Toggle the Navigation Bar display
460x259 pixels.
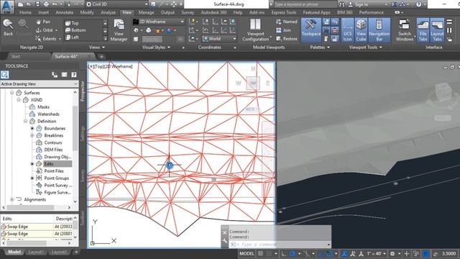coord(379,30)
